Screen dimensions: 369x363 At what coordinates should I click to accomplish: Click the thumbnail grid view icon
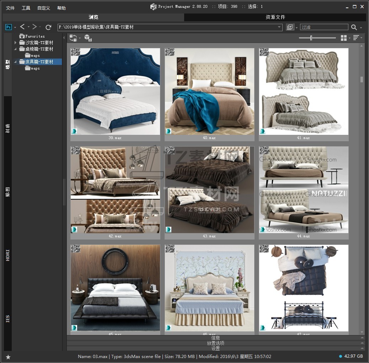(x=344, y=38)
